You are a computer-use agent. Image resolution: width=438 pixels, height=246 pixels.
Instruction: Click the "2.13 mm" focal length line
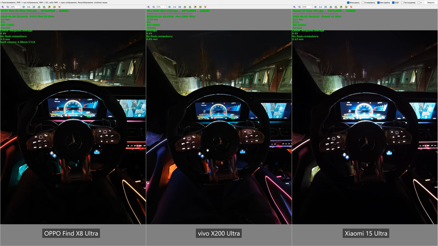[x=298, y=39]
